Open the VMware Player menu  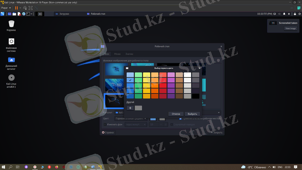click(x=6, y=8)
